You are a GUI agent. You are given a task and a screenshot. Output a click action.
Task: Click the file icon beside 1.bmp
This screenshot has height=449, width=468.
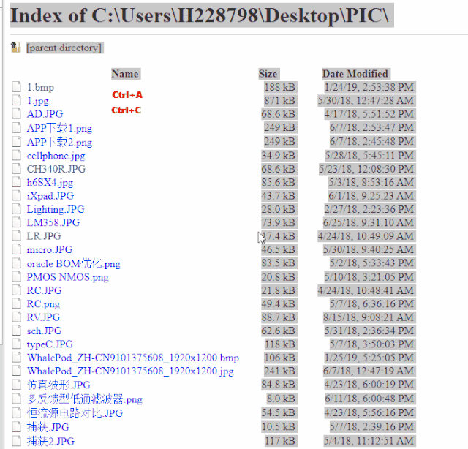[x=16, y=87]
